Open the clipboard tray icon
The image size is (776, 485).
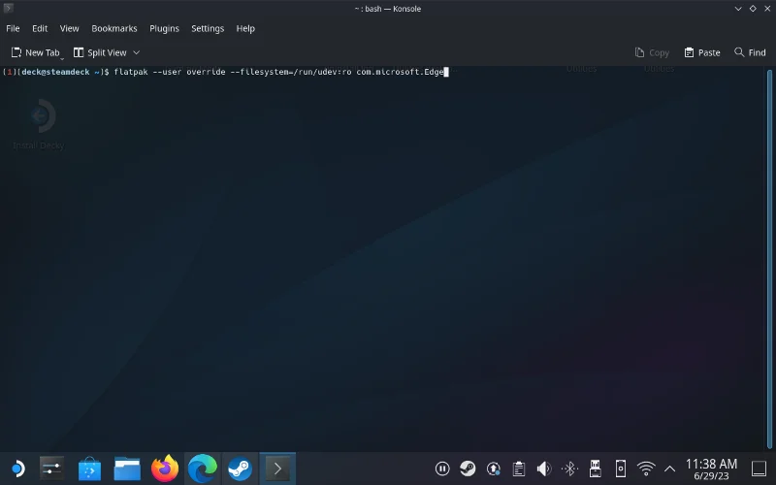tap(519, 469)
